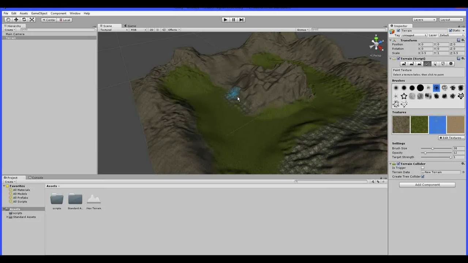This screenshot has width=468, height=263.
Task: Toggle the Terrain object active checkbox
Action: 398,31
